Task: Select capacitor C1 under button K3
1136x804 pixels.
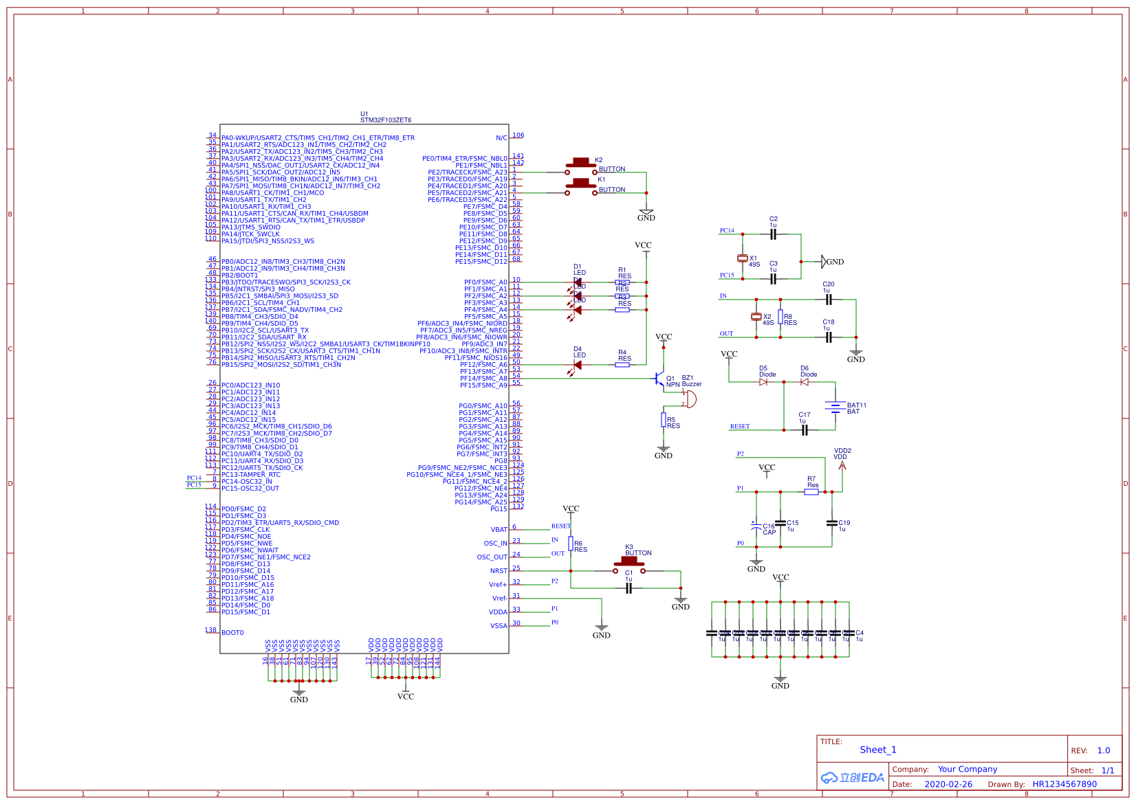Action: point(629,588)
